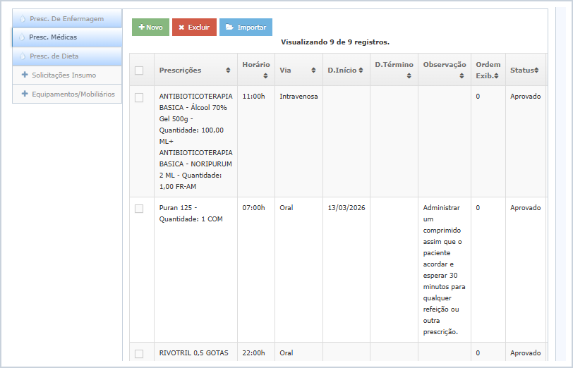
Task: Open the Presc. De Enfermagem tab
Action: click(x=67, y=18)
